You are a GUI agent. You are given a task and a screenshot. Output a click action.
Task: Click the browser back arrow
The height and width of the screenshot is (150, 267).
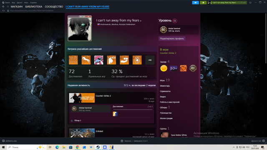coord(3,7)
